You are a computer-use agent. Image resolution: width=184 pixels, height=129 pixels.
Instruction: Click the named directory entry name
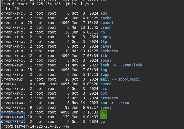[106, 84]
